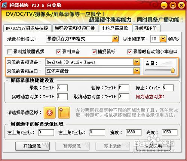The width and height of the screenshot is (187, 161).
Task: Click the 停止 Ctrl+ hotkey field
Action: click(168, 88)
